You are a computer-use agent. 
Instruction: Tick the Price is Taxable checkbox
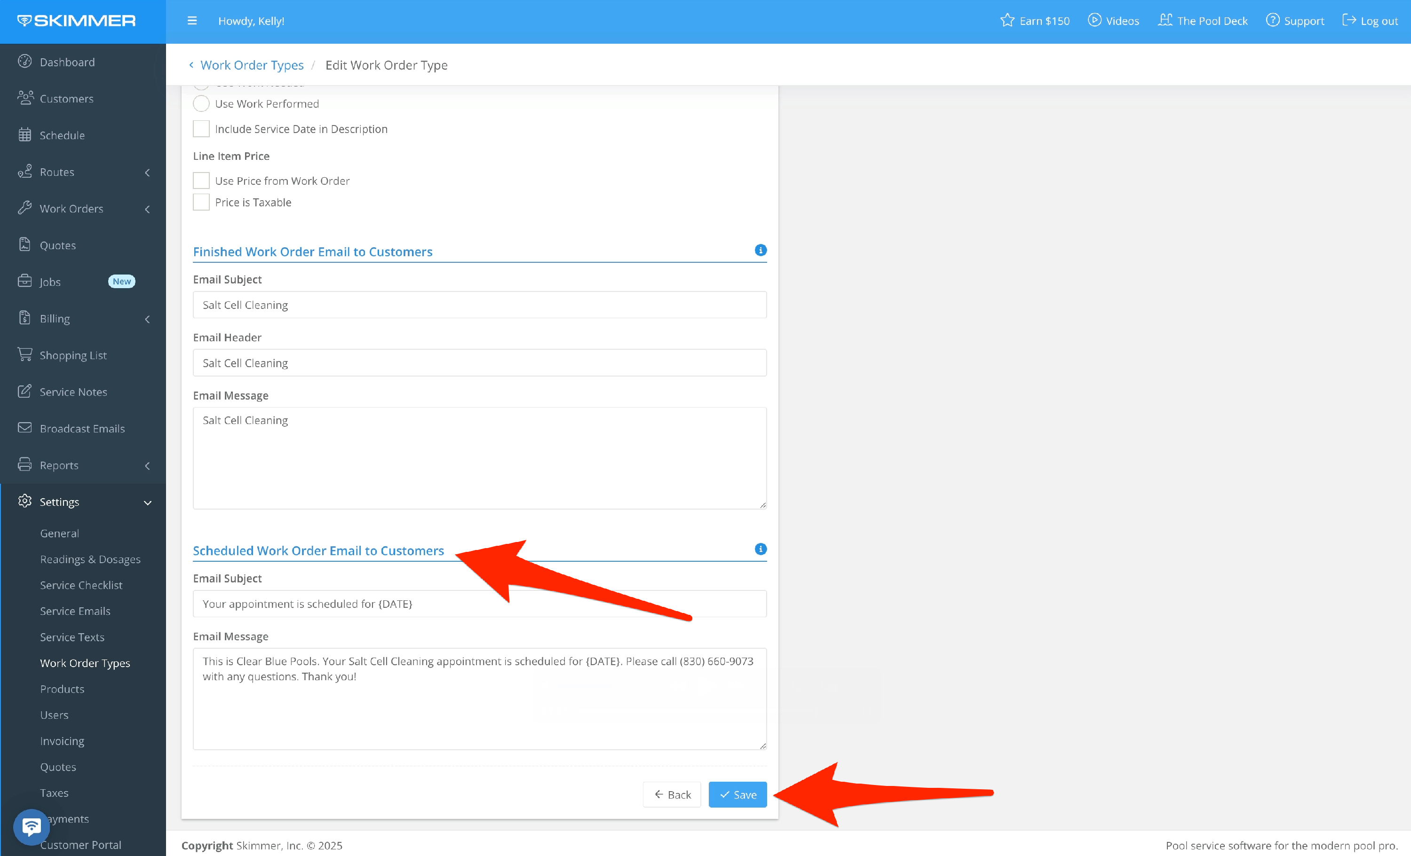click(201, 203)
